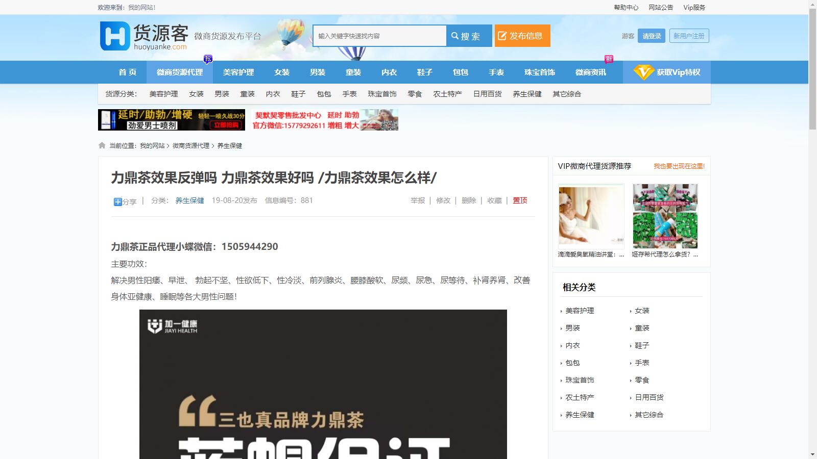Click 我也要出现在这里 link
The height and width of the screenshot is (459, 817).
(x=679, y=166)
